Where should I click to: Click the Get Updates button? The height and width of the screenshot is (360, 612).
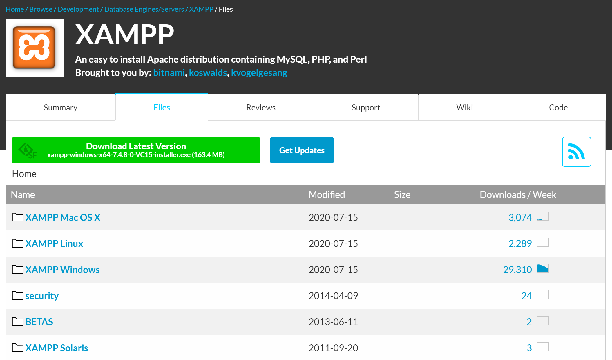pyautogui.click(x=302, y=150)
